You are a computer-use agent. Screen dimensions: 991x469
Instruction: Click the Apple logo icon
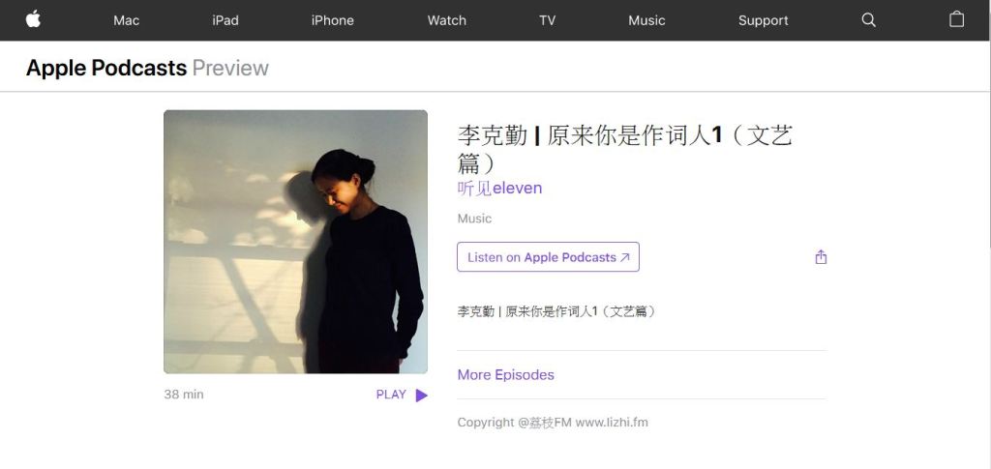pos(34,19)
